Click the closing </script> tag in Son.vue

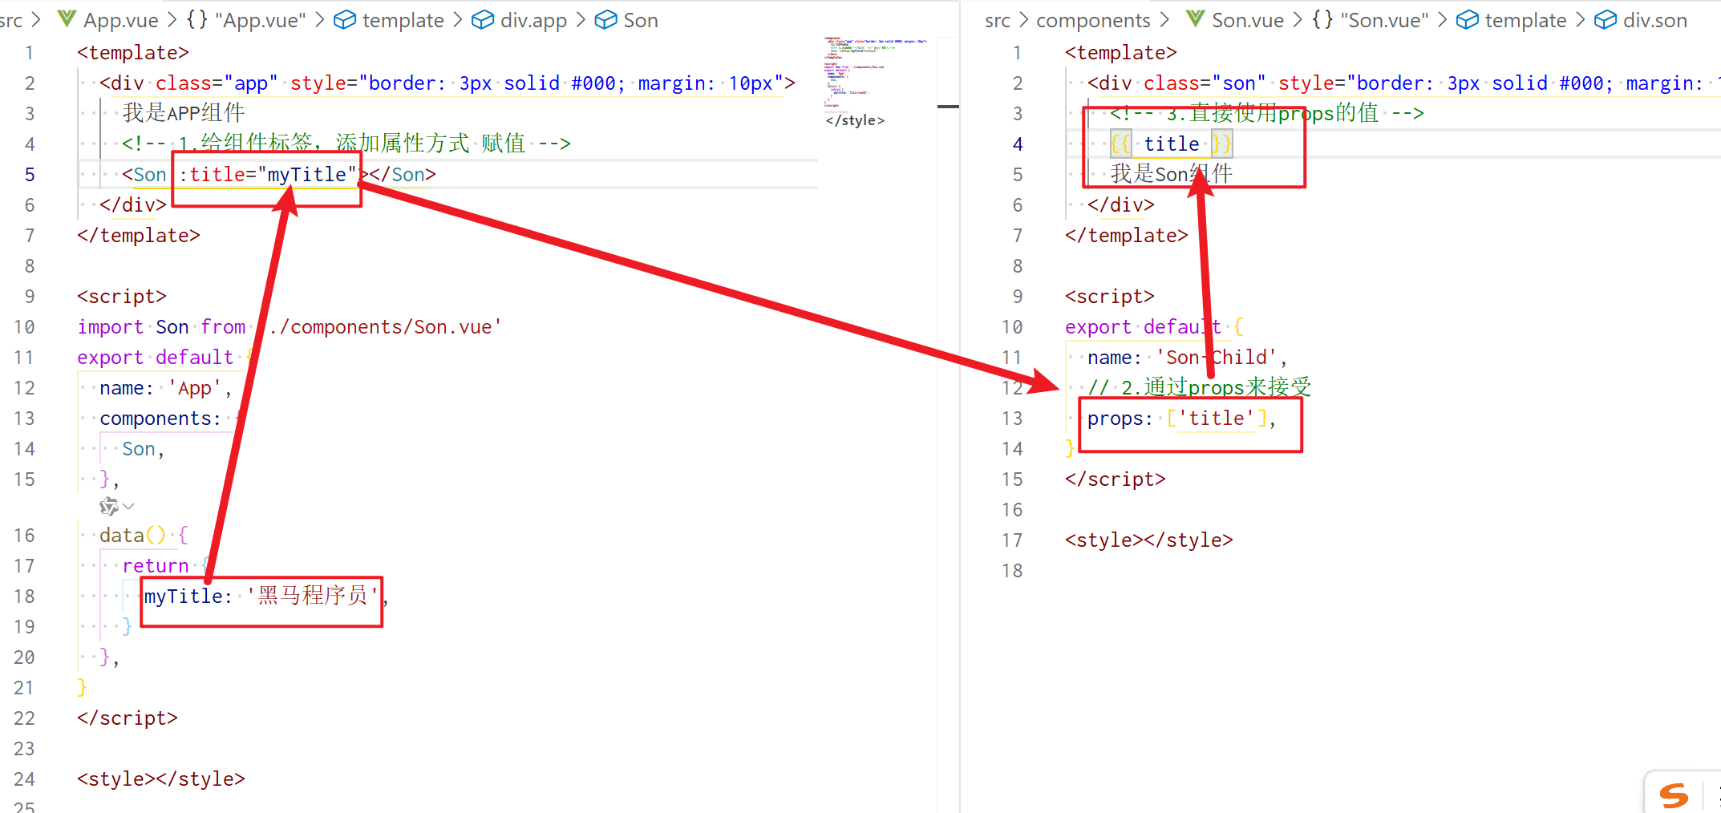pyautogui.click(x=1116, y=479)
